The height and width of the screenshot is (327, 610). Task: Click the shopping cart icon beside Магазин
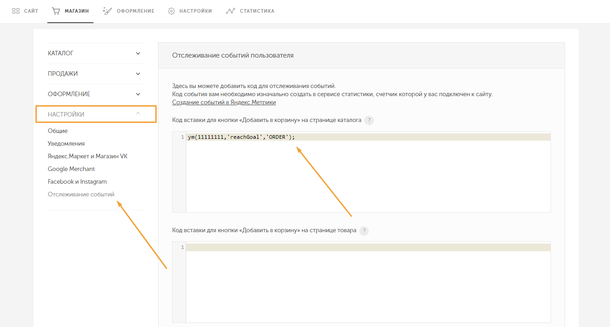(x=56, y=11)
